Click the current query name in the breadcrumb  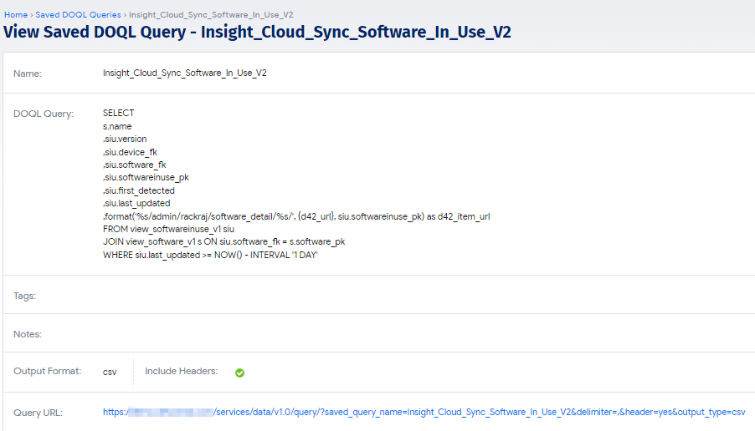tap(211, 15)
